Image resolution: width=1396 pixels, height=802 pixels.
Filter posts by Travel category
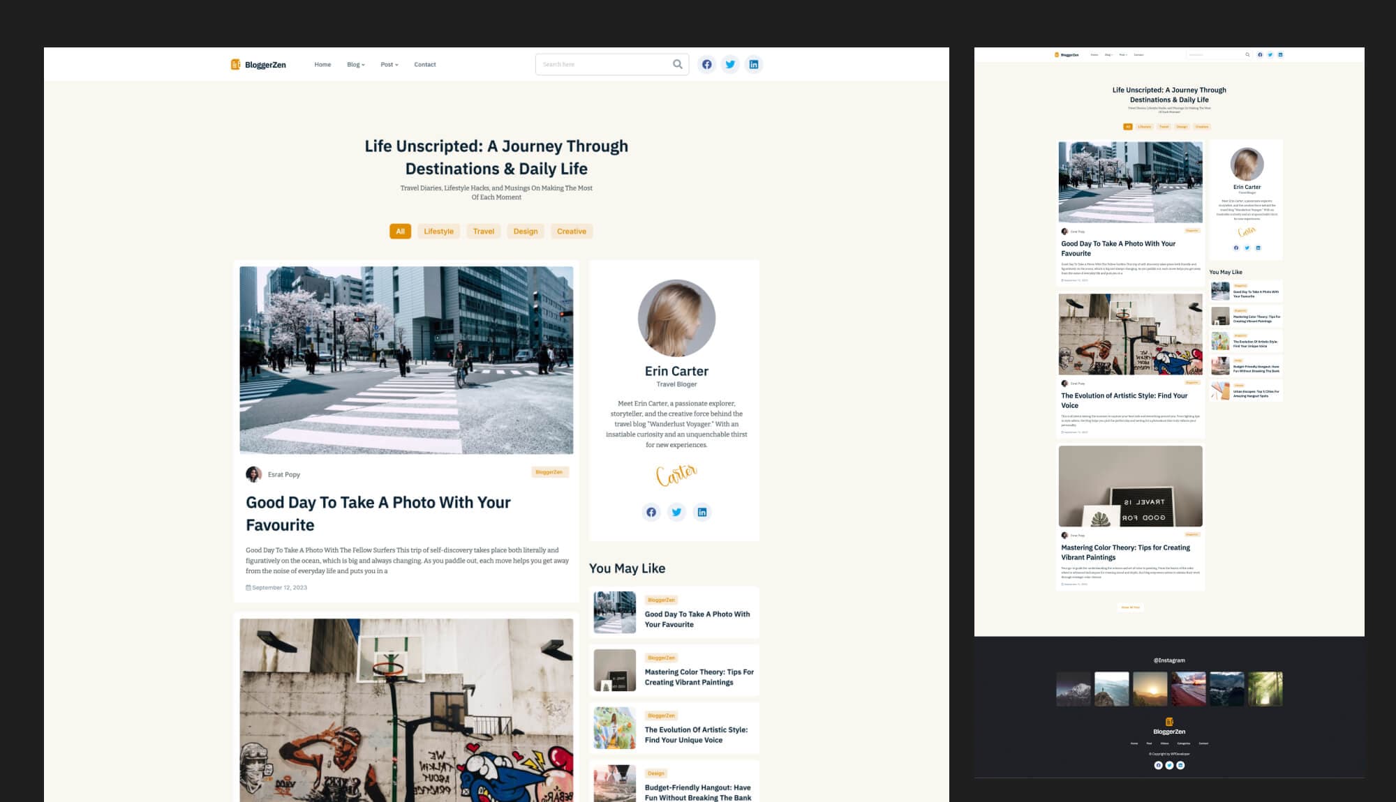point(483,231)
